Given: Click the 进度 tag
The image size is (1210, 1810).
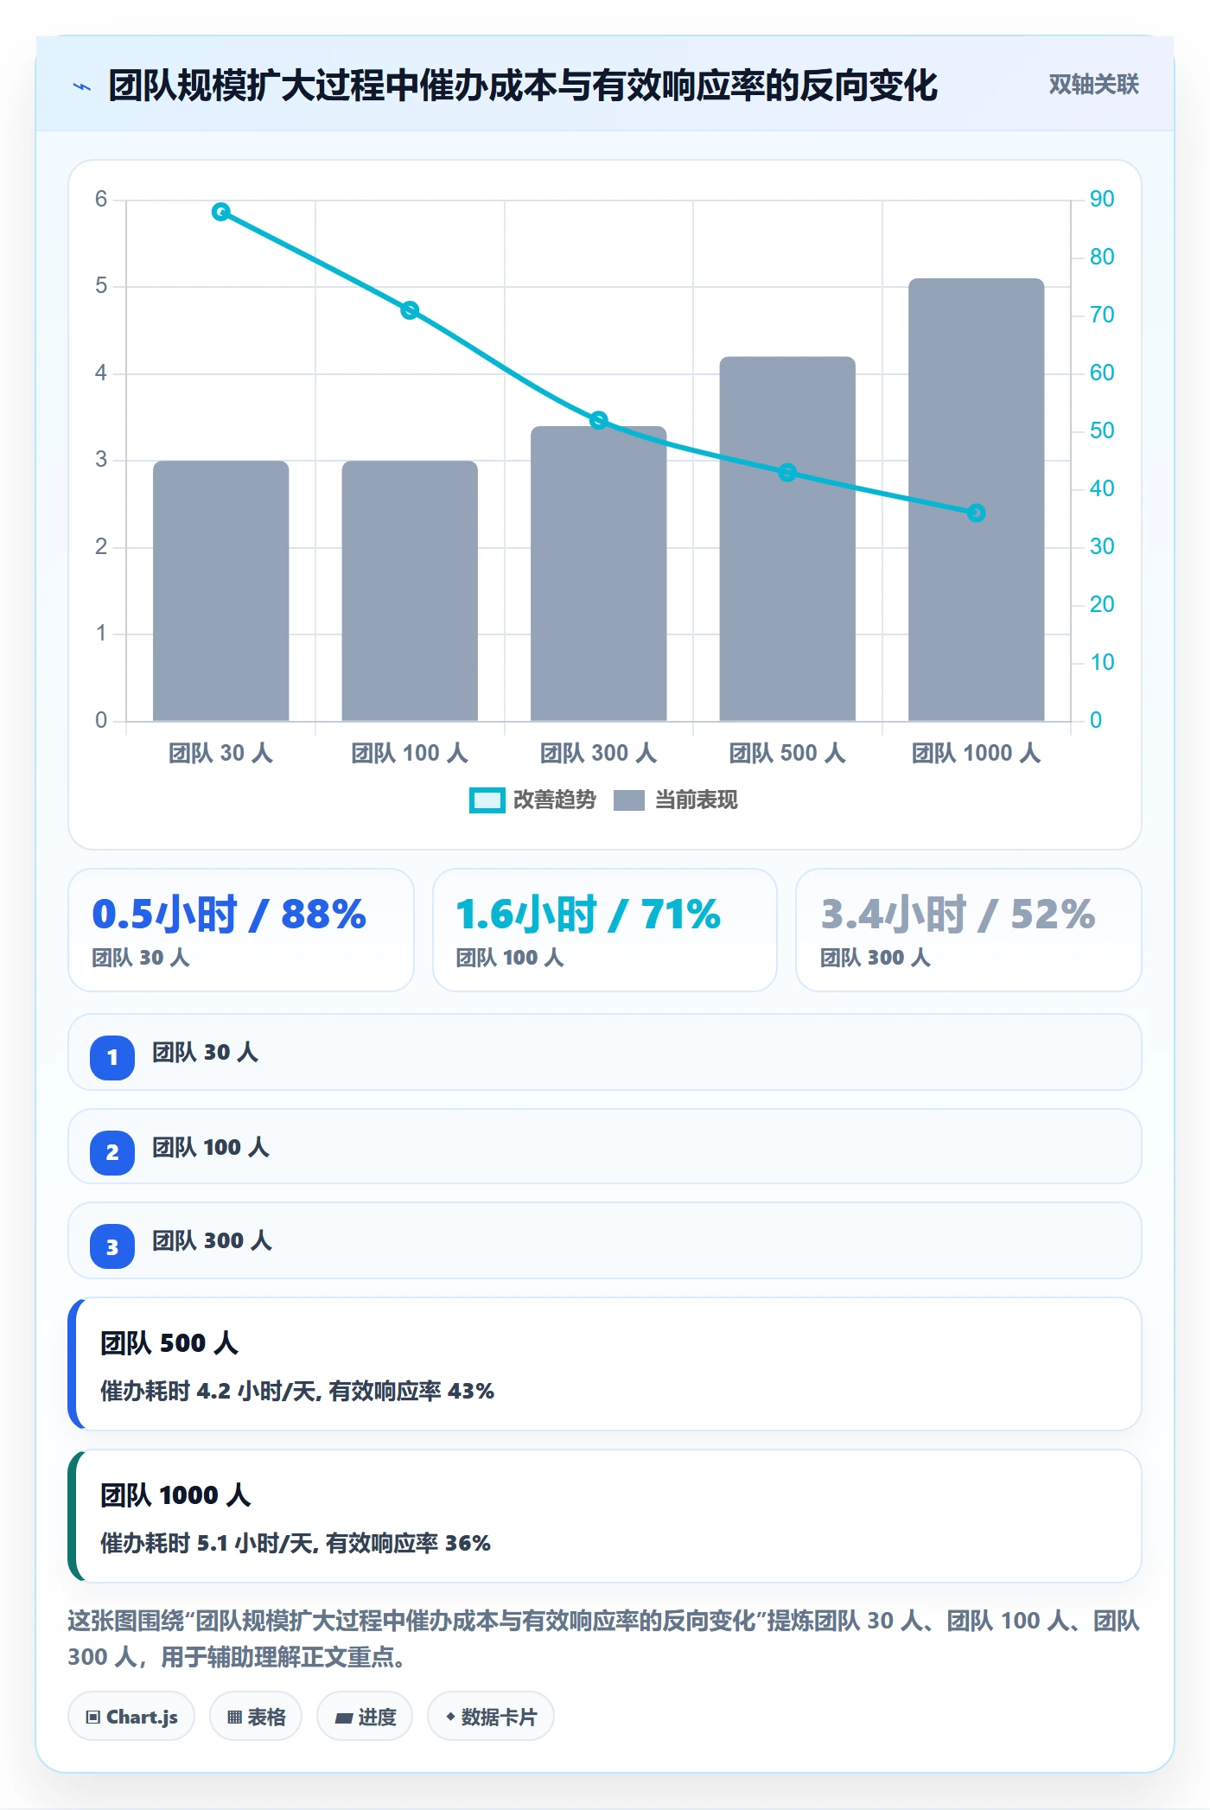Looking at the screenshot, I should coord(365,1717).
